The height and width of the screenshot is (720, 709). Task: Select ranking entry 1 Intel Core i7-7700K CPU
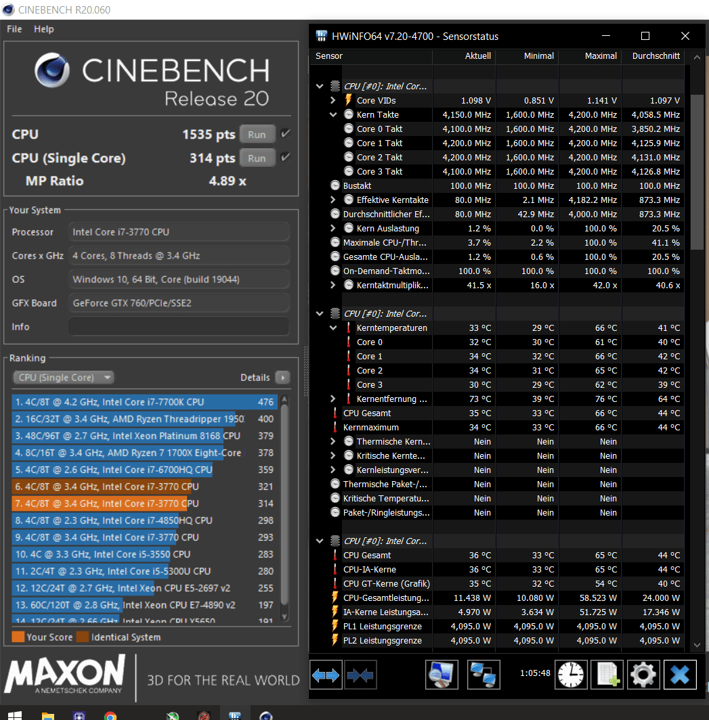(x=144, y=402)
